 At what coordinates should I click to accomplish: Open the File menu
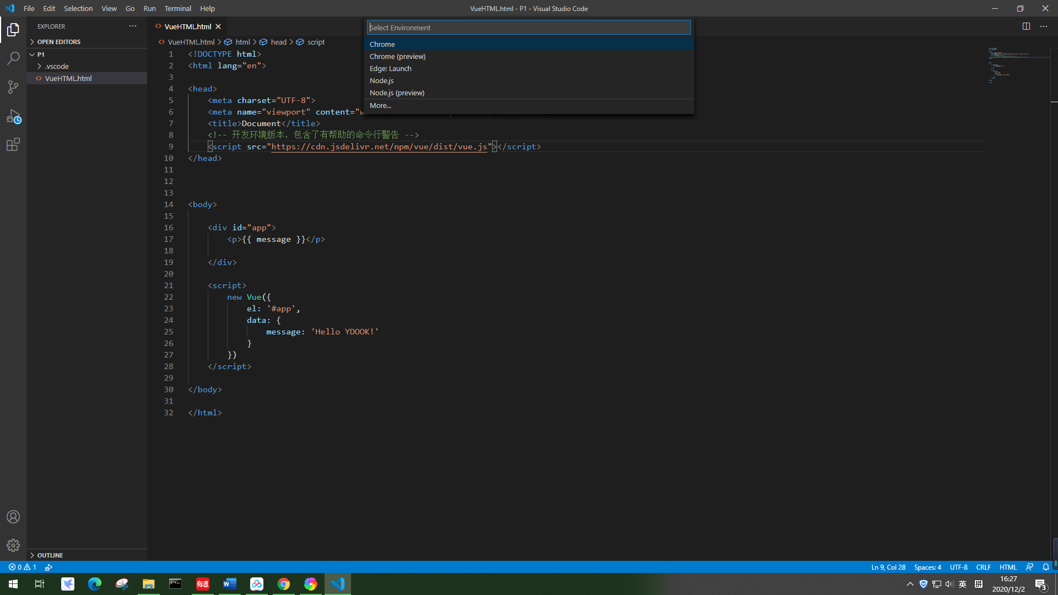[x=29, y=8]
